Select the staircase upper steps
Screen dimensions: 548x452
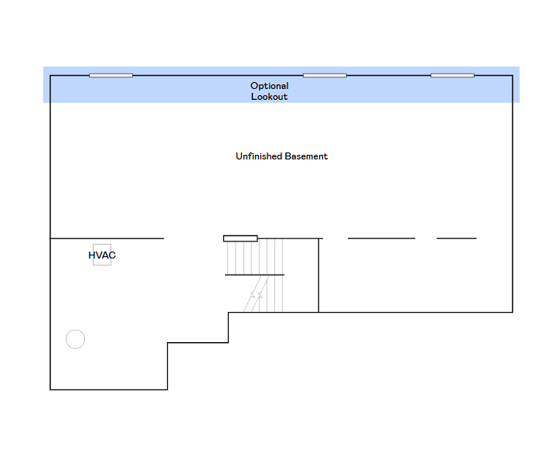coord(254,256)
